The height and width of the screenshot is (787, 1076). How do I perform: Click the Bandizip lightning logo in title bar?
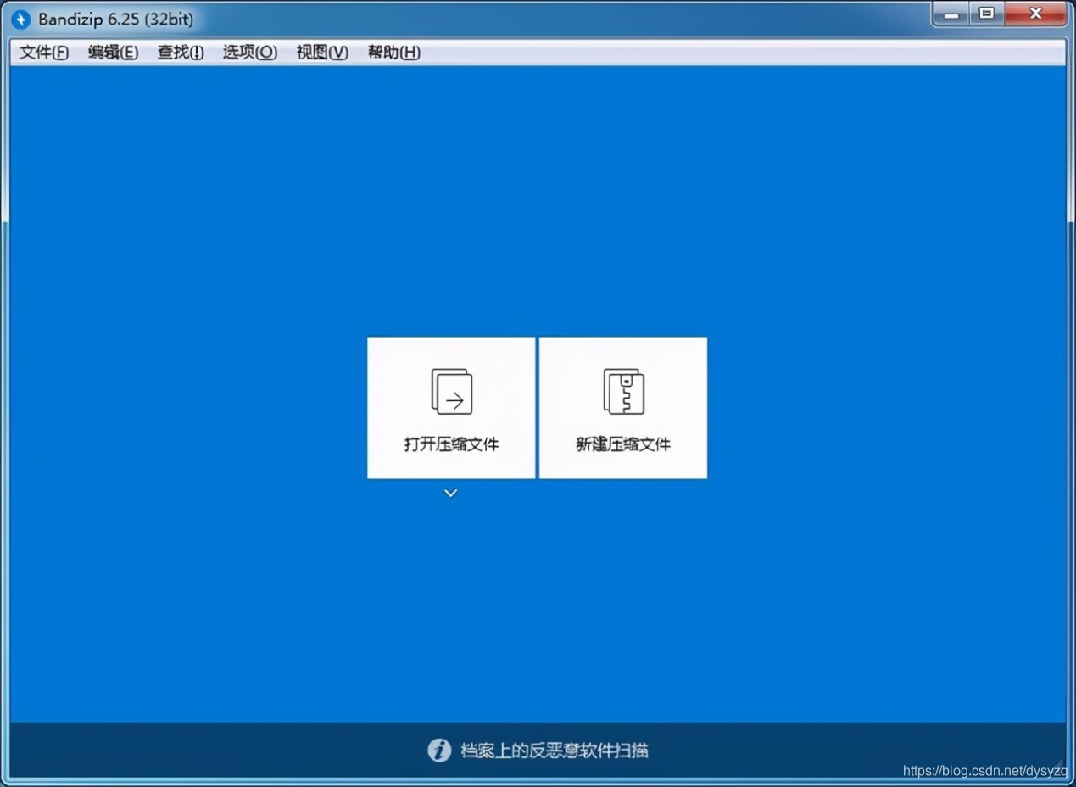pyautogui.click(x=21, y=20)
